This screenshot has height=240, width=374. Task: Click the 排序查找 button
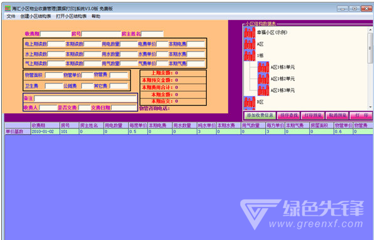(289, 115)
